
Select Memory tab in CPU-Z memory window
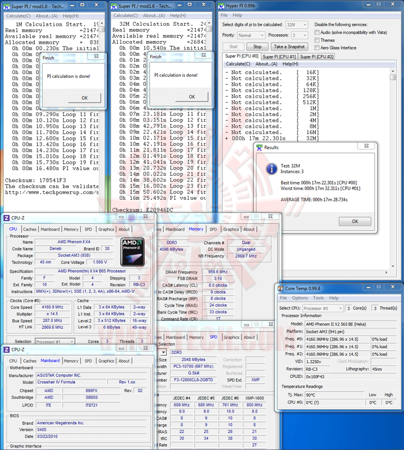pos(196,229)
